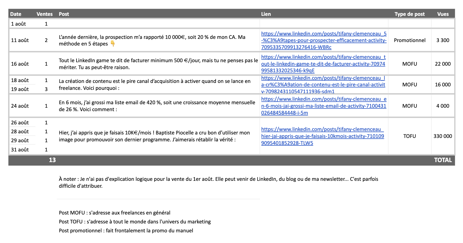Select the '16 000' views cell
The width and height of the screenshot is (463, 243).
(x=443, y=85)
